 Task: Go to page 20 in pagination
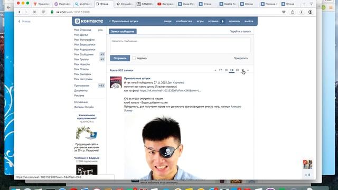point(237,70)
